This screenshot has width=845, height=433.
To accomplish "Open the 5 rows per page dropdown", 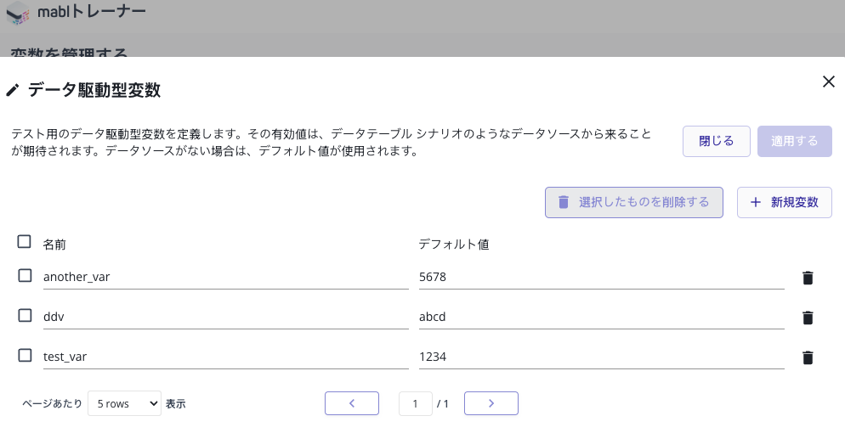I will click(x=124, y=403).
